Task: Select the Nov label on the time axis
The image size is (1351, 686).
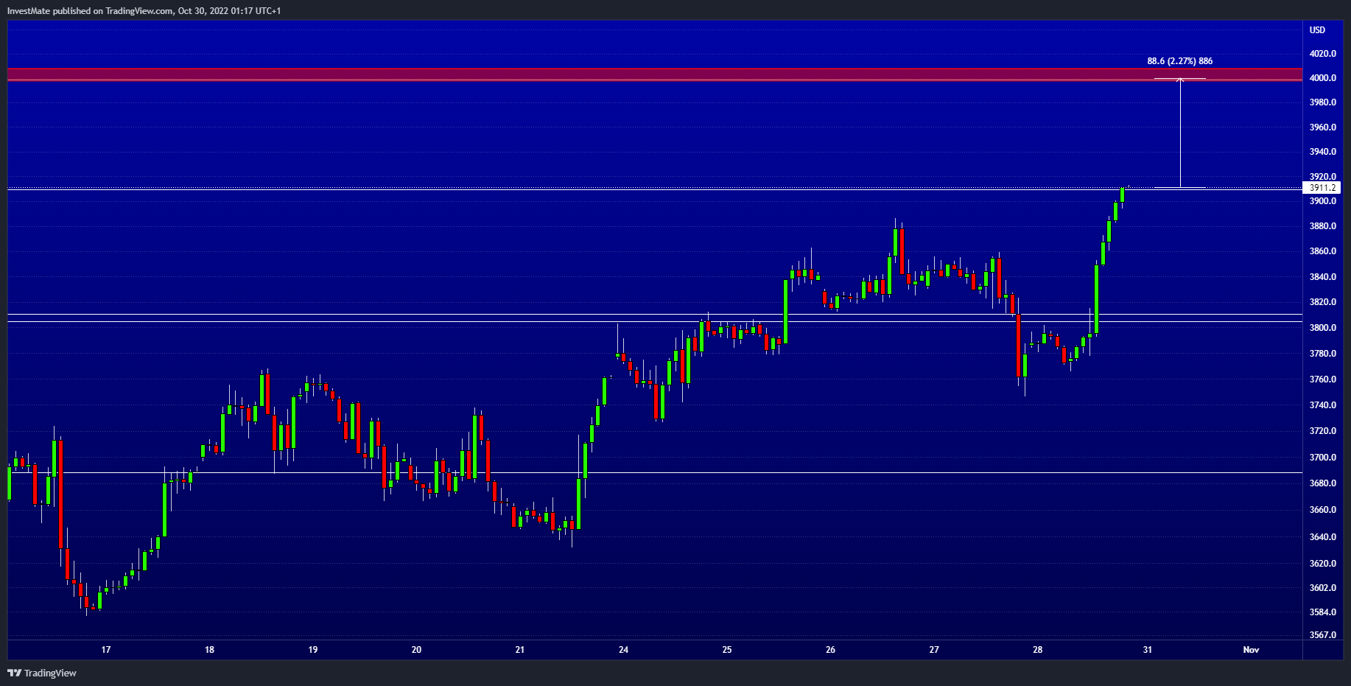Action: (x=1251, y=650)
